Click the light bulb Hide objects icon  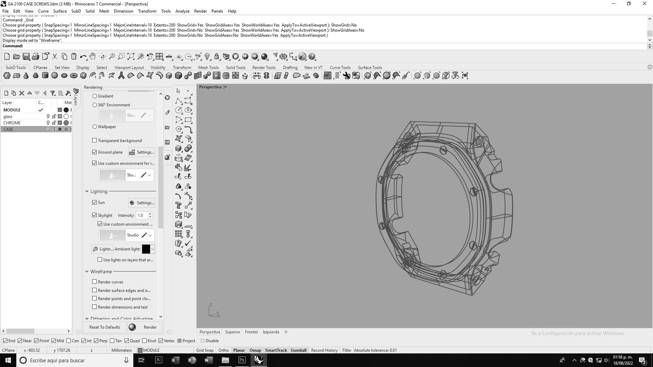click(207, 57)
